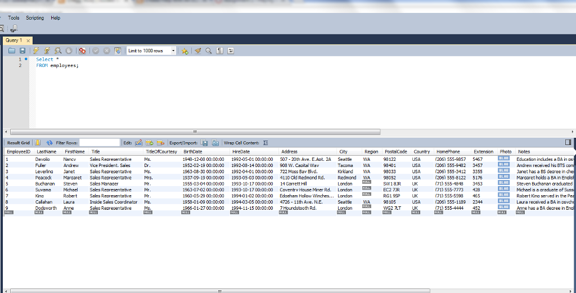This screenshot has height=293, width=576.
Task: Focus the Filter Rows input
Action: point(100,143)
